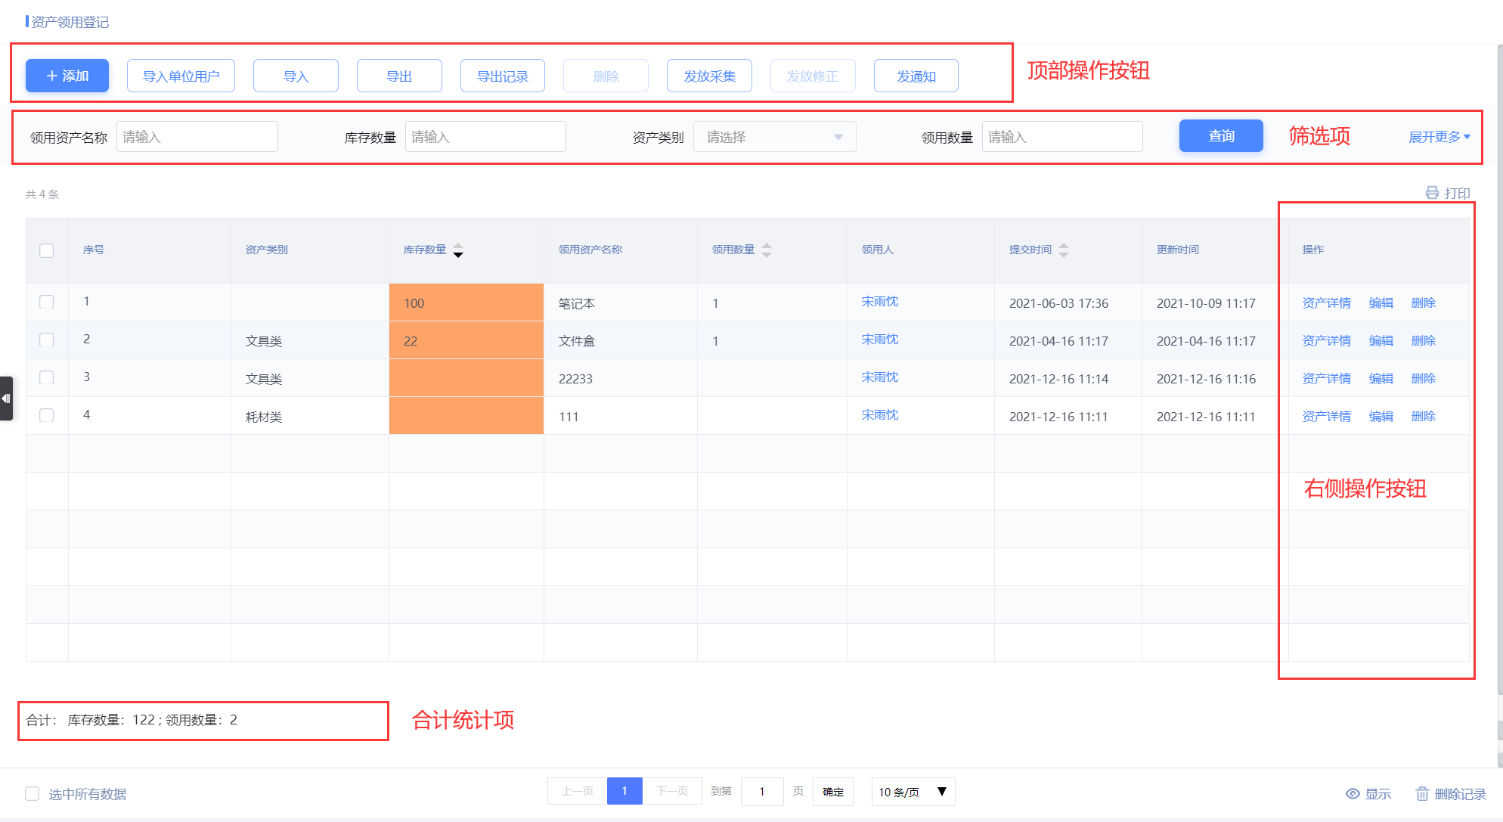Go to page 1 in pagination

pyautogui.click(x=624, y=791)
